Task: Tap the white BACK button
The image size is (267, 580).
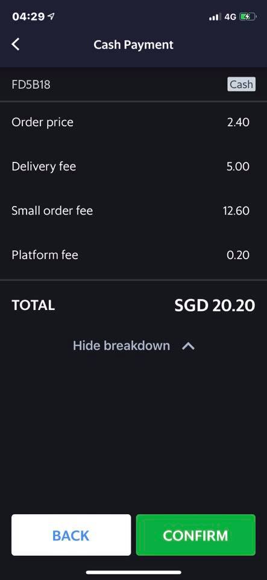Action: [x=71, y=535]
